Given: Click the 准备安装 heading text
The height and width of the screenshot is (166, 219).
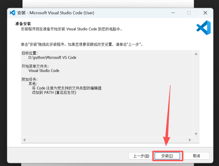Looking at the screenshot, I should pyautogui.click(x=23, y=24).
